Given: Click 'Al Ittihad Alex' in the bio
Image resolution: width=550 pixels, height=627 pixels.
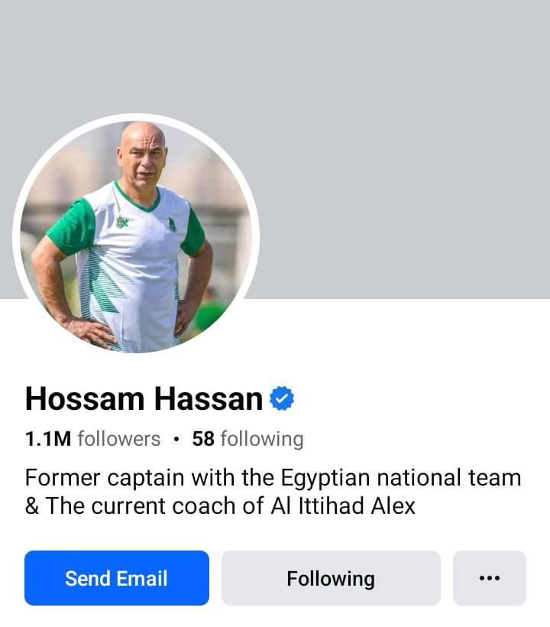Looking at the screenshot, I should tap(343, 506).
